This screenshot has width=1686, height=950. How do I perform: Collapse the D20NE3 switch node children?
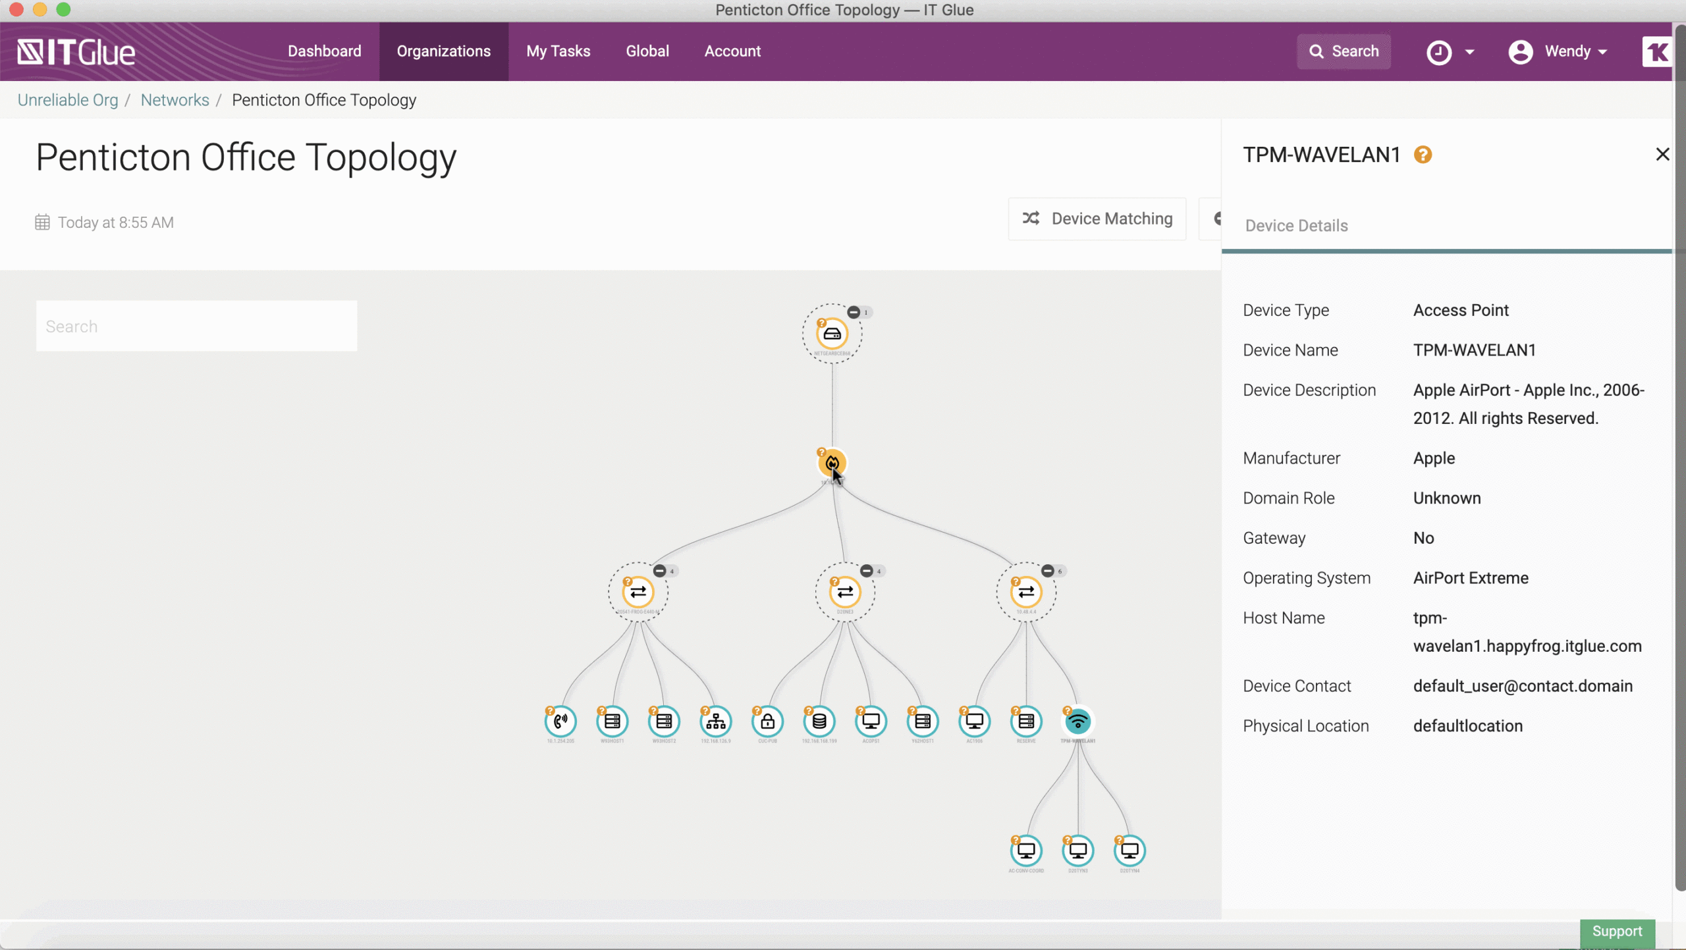tap(867, 571)
